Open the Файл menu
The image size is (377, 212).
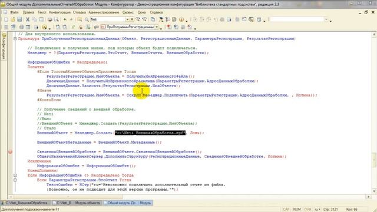click(14, 12)
